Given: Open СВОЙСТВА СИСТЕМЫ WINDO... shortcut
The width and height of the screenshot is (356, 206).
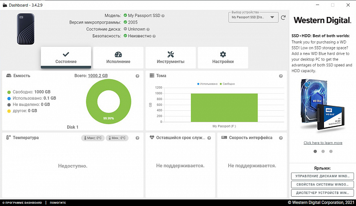Looking at the screenshot, I should pyautogui.click(x=322, y=185).
